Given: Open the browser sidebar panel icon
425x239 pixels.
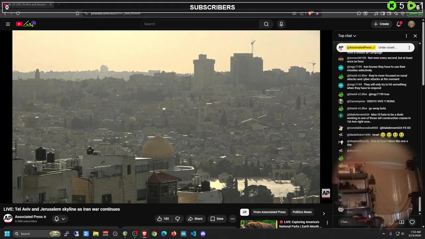Looking at the screenshot, I should click(382, 13).
